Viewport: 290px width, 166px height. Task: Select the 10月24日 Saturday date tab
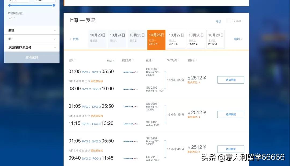click(117, 39)
